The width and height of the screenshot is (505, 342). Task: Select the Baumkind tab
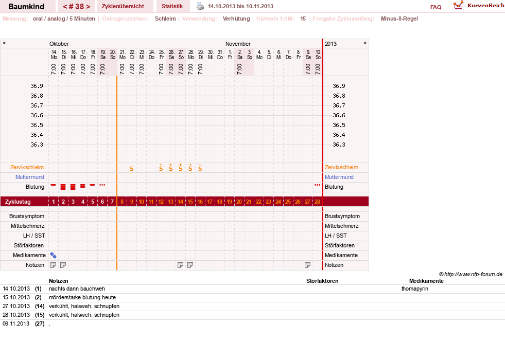coord(26,6)
